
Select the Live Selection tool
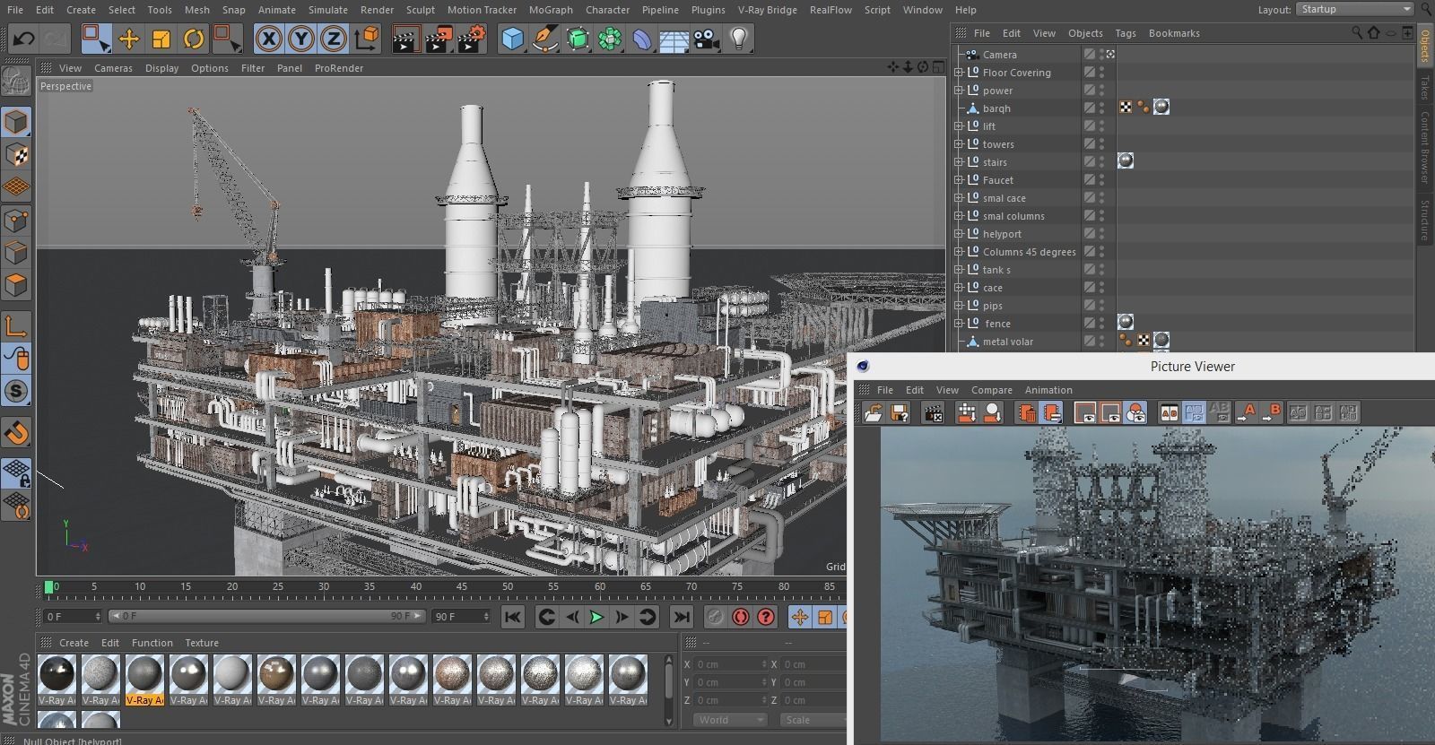96,39
